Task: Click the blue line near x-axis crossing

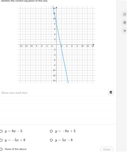Action: coord(61,45)
